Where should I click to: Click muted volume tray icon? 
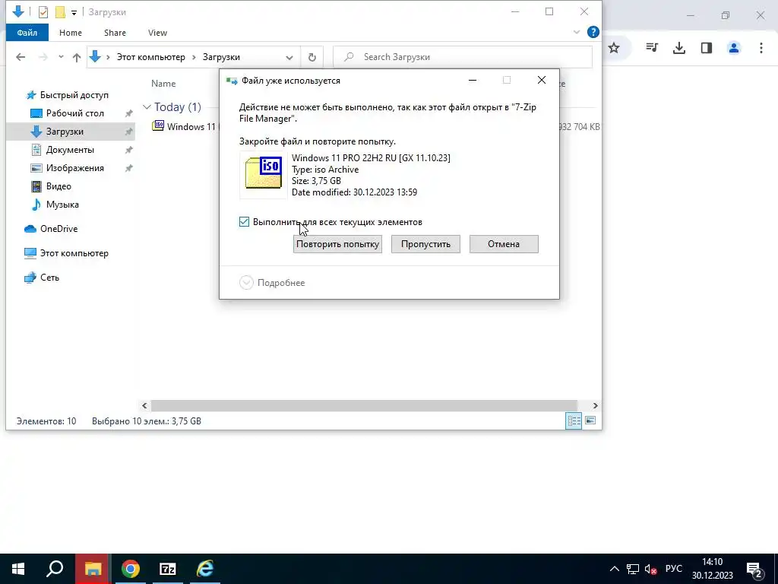[650, 569]
